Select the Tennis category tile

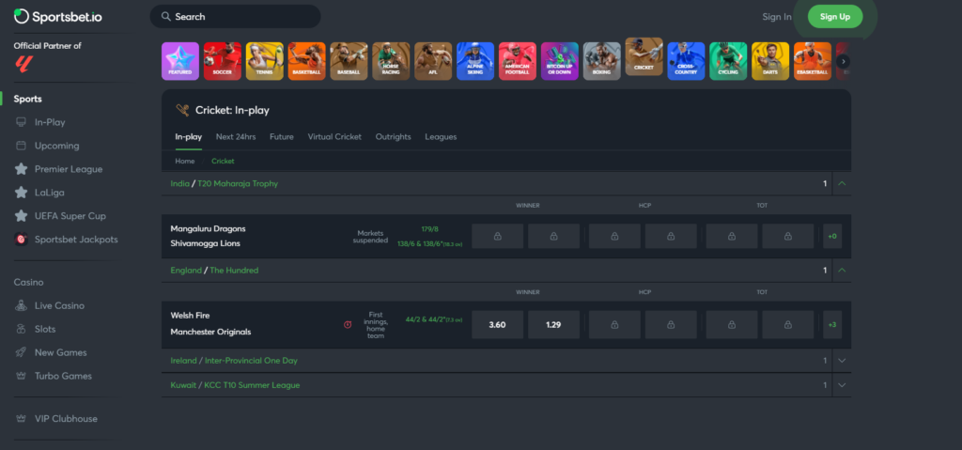click(264, 61)
